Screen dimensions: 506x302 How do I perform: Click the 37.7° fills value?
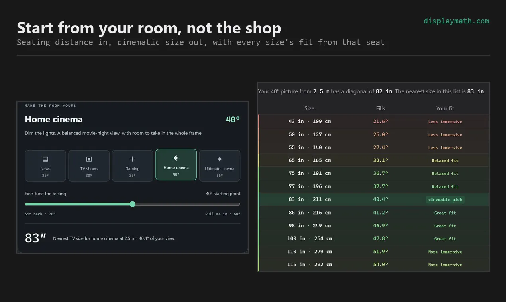point(380,186)
